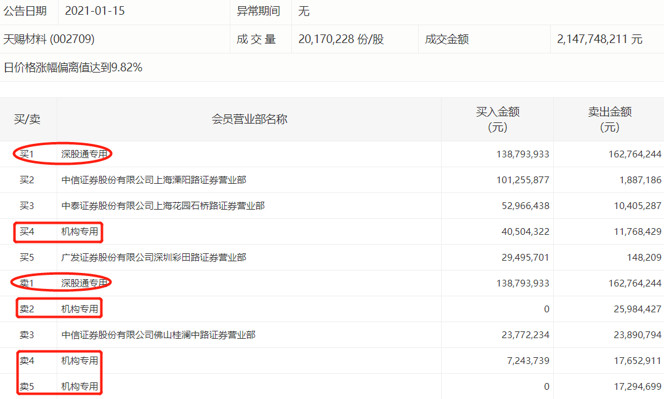Select 机构专用 in the 卖2 row
The image size is (664, 399).
pyautogui.click(x=79, y=309)
